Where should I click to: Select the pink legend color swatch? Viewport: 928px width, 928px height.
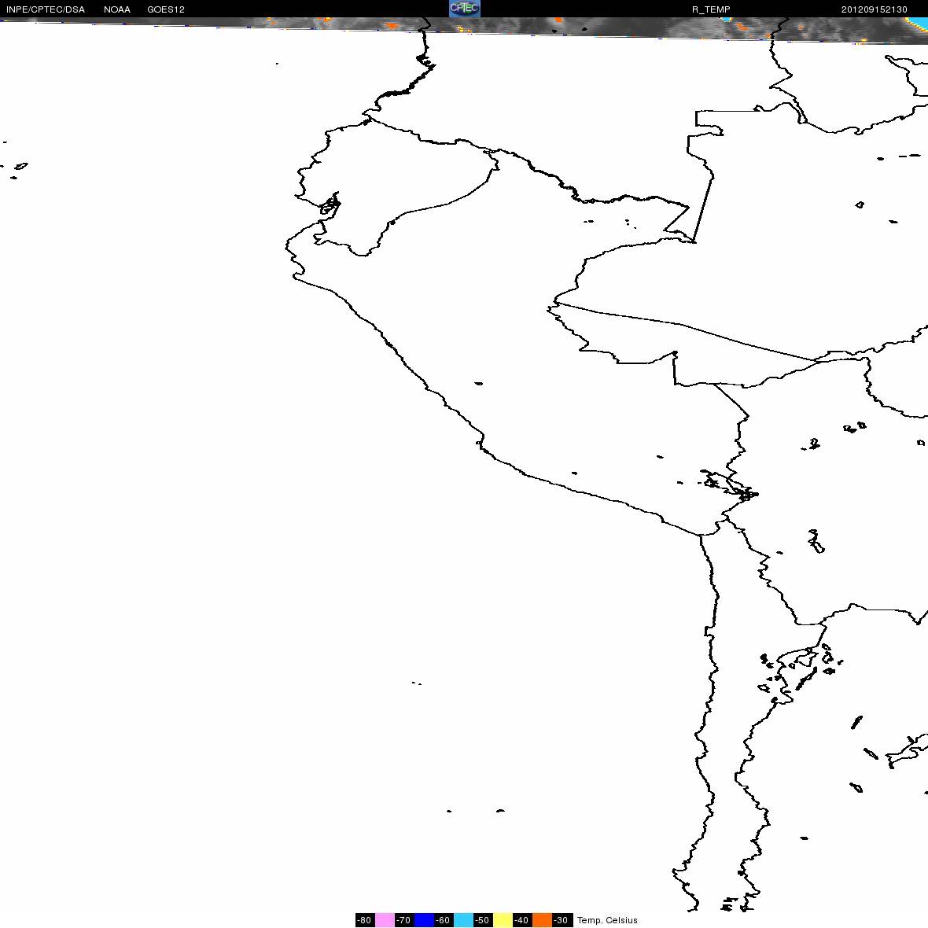point(385,919)
